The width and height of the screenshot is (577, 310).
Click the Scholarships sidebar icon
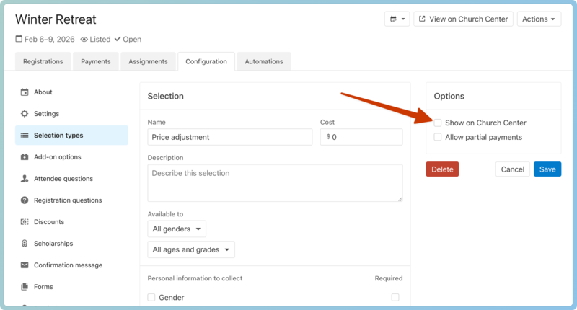[x=25, y=244]
